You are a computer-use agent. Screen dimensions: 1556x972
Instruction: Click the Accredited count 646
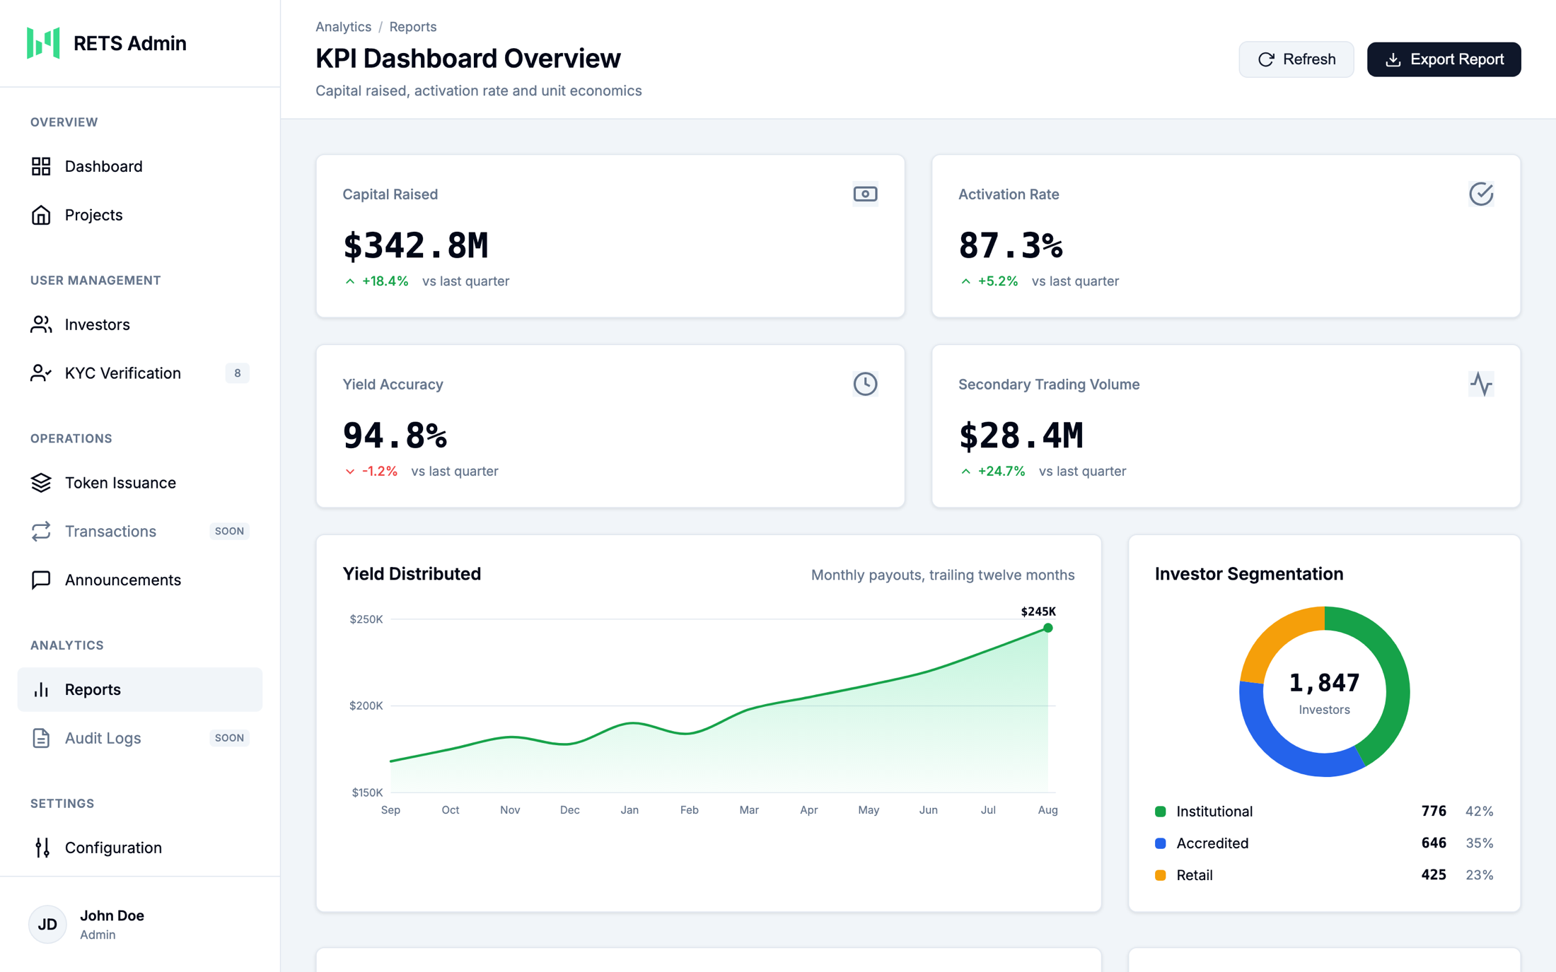click(x=1434, y=843)
